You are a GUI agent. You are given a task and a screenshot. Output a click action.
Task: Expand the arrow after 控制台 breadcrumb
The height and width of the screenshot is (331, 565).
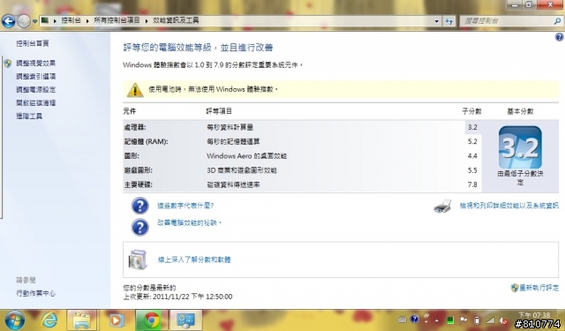[x=87, y=21]
